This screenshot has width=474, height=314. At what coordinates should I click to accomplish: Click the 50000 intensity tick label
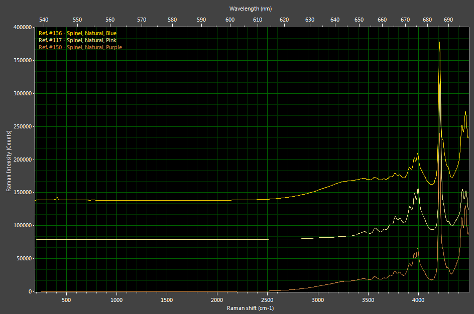click(24, 258)
